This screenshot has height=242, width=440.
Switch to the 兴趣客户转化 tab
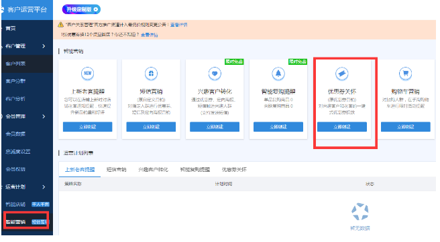tap(153, 169)
